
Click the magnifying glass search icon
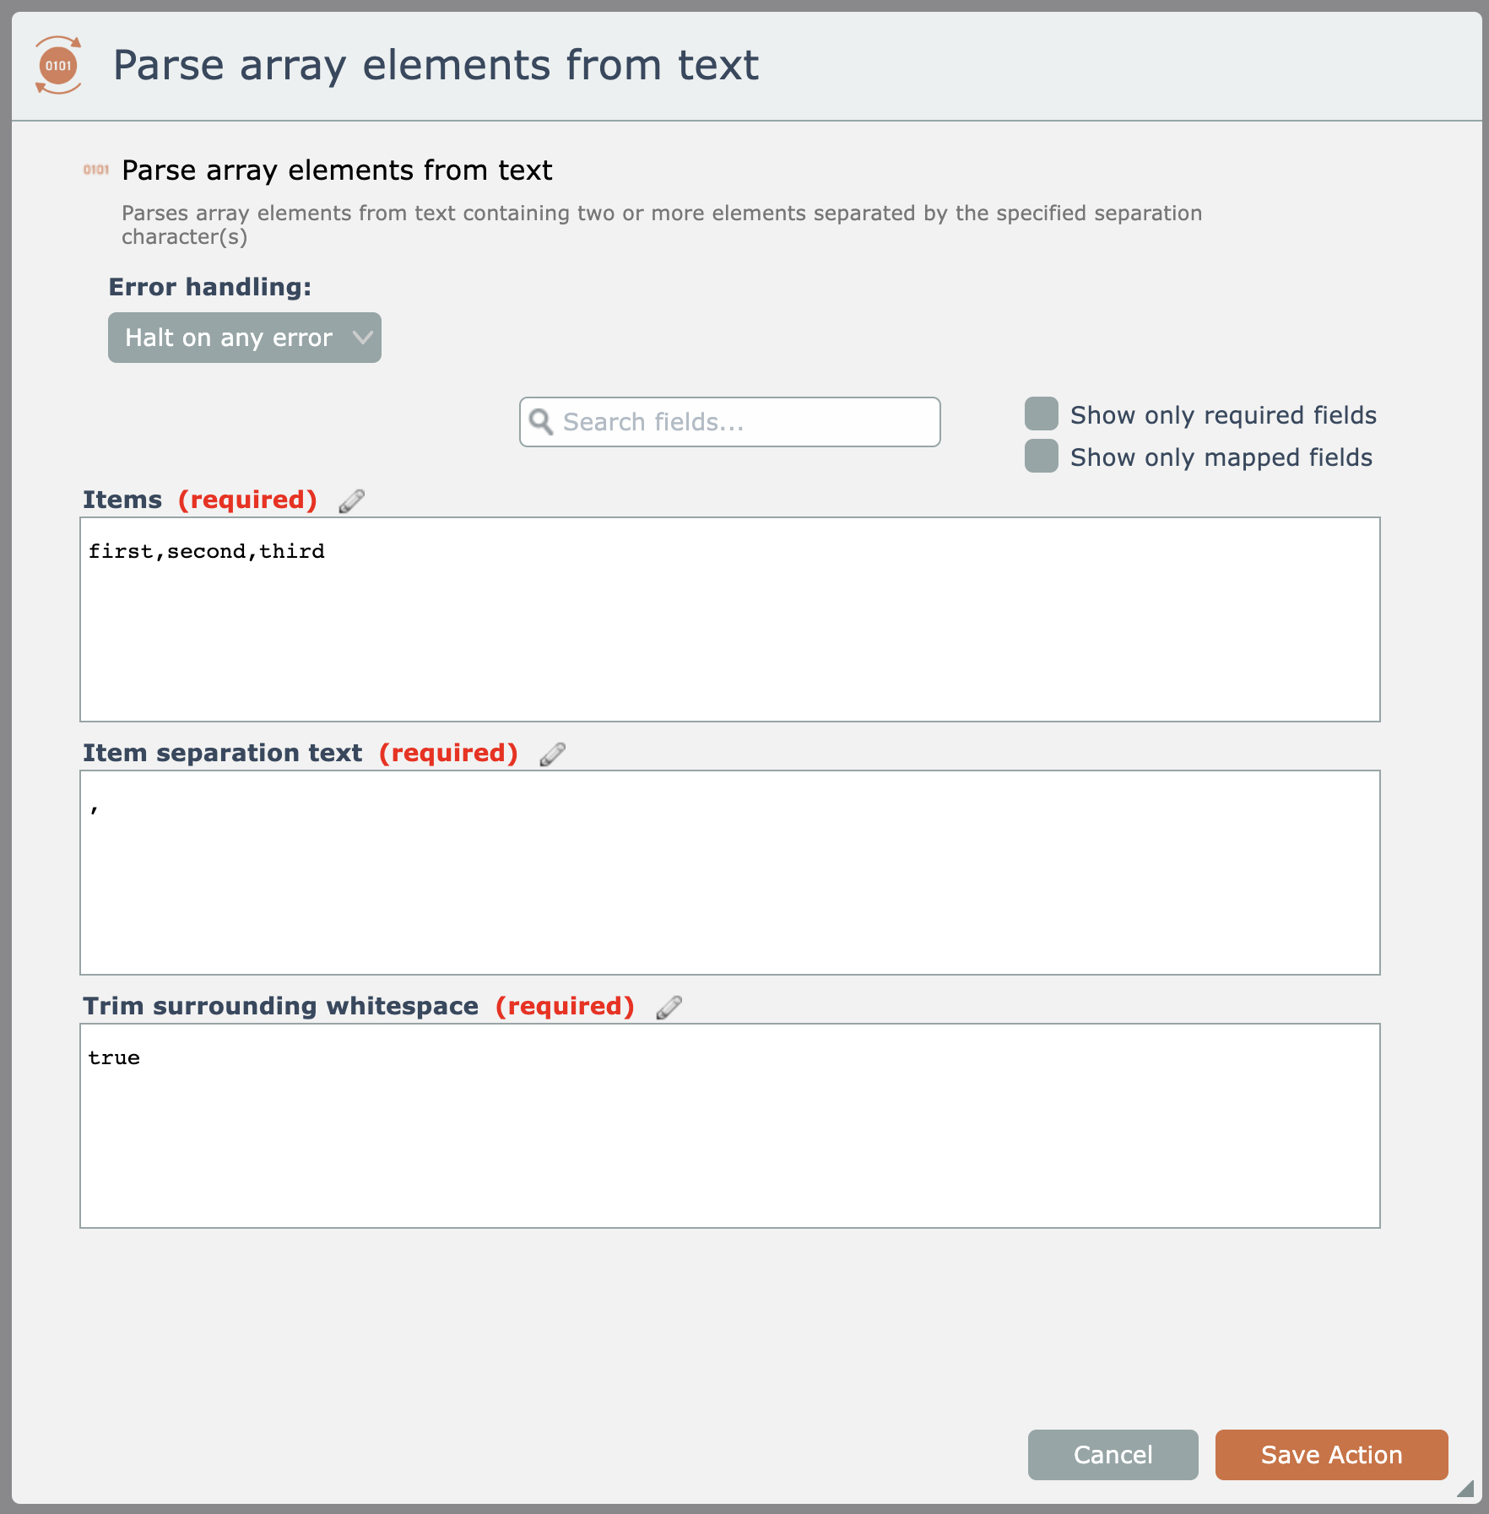[541, 422]
